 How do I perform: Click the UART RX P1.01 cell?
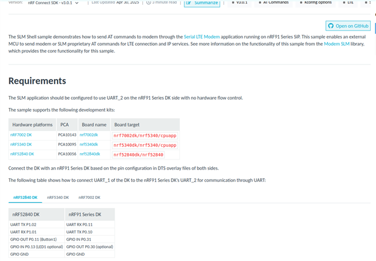[x=36, y=232]
